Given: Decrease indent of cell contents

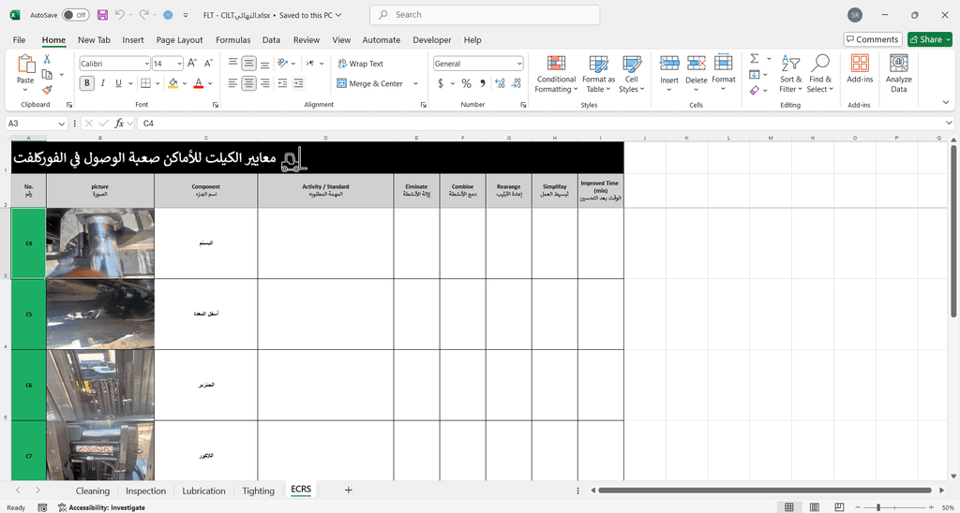Looking at the screenshot, I should (x=282, y=83).
